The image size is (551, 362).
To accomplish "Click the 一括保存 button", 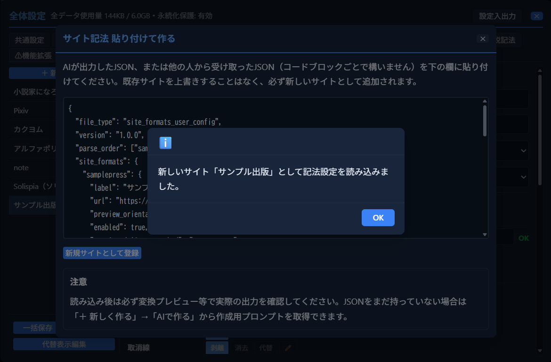I will (34, 328).
